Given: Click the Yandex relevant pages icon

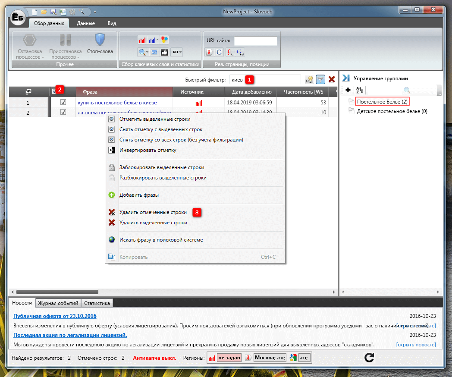Looking at the screenshot, I should click(209, 52).
